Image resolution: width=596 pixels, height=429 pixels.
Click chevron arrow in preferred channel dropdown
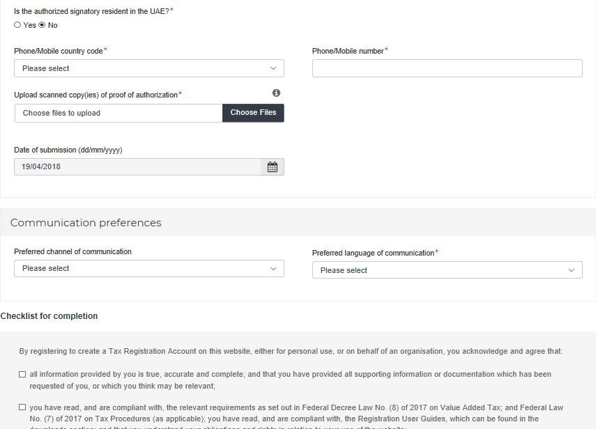tap(273, 269)
